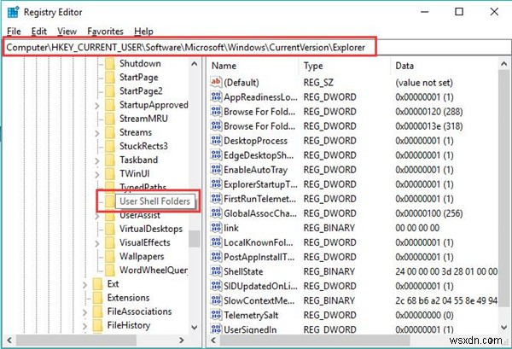
Task: Click the (value not set) data cell
Action: (424, 82)
